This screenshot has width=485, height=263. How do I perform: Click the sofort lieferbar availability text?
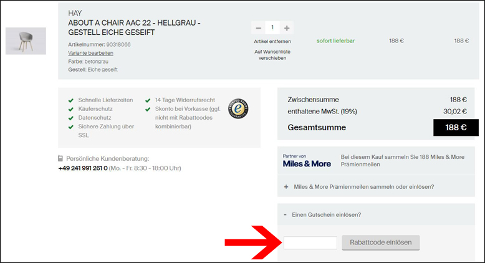[335, 41]
